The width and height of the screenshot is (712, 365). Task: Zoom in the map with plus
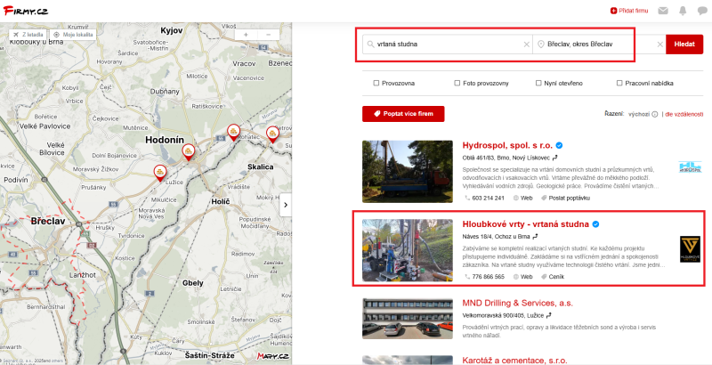pos(246,35)
